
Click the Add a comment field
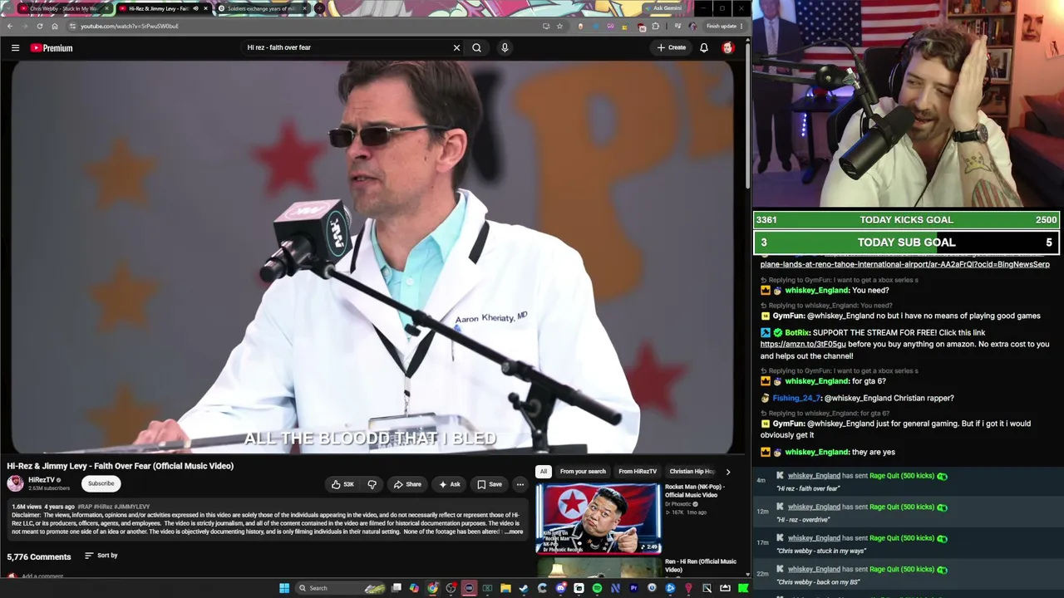click(x=42, y=576)
